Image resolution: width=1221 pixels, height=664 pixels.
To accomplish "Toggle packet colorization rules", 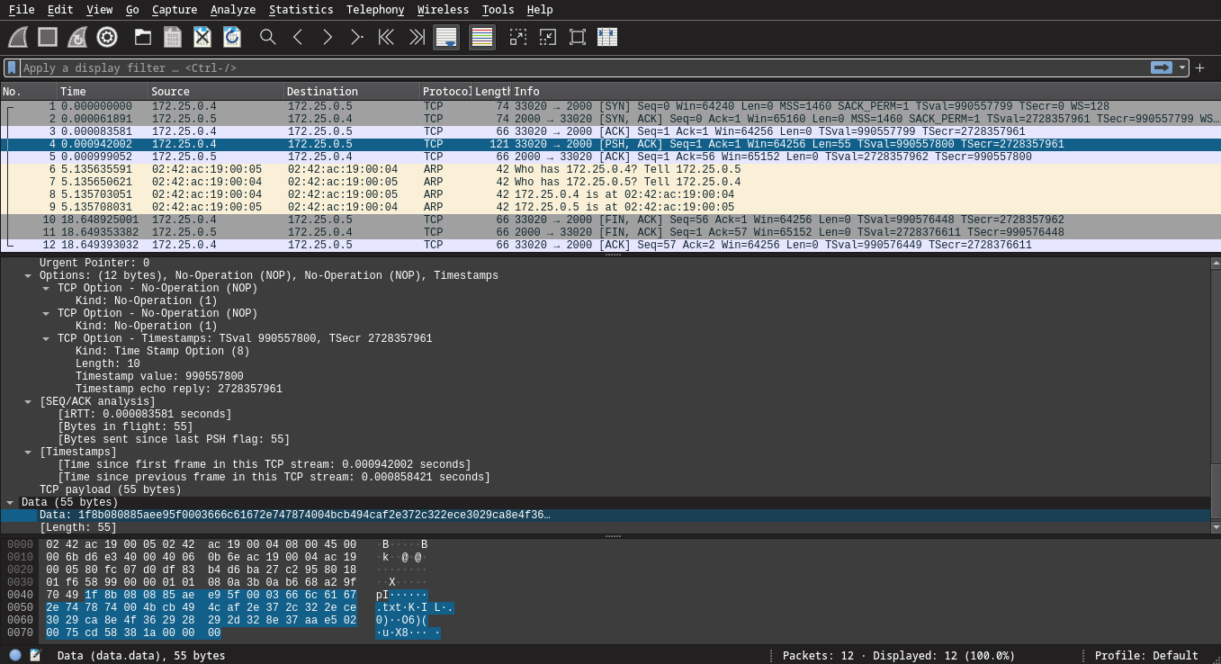I will click(482, 37).
